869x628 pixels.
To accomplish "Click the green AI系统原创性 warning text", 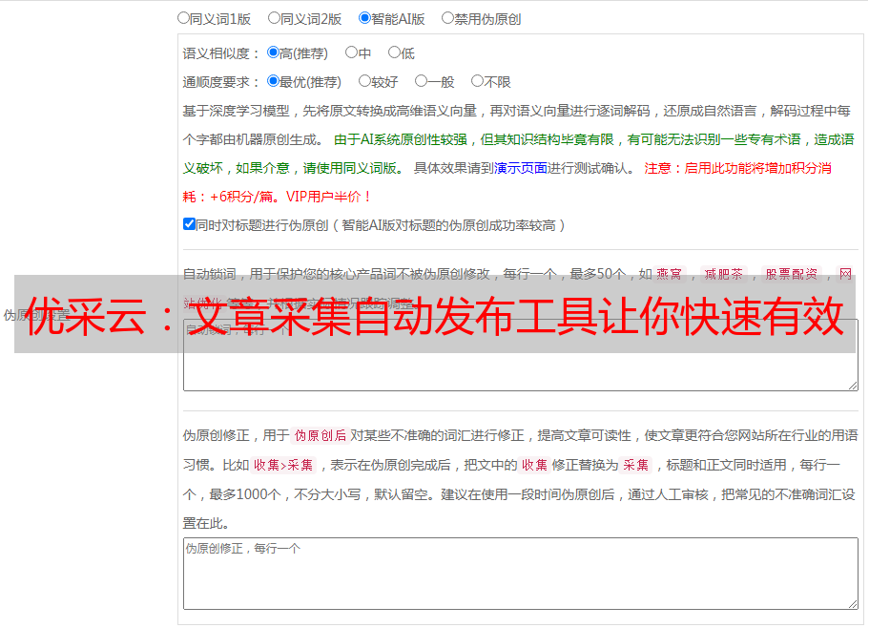I will click(x=518, y=154).
